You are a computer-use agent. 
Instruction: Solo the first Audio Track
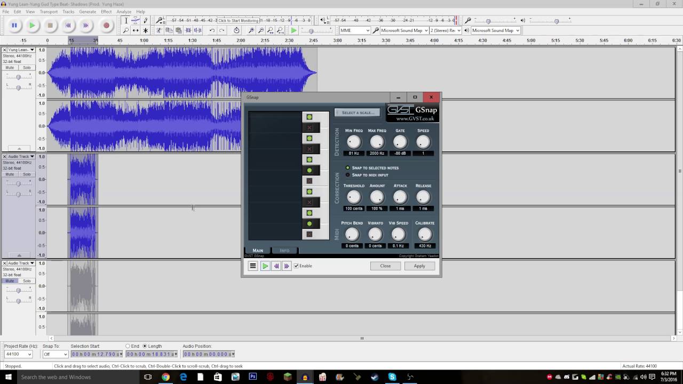pyautogui.click(x=27, y=174)
